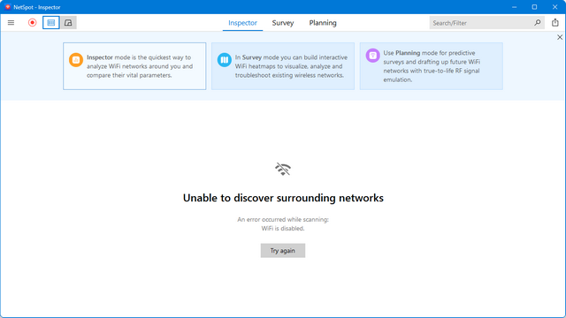The height and width of the screenshot is (318, 566).
Task: Select the Inspector mode info card
Action: click(x=134, y=66)
